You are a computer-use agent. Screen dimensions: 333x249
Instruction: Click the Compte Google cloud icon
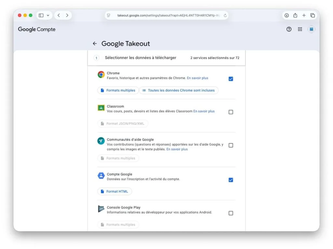coord(101,175)
